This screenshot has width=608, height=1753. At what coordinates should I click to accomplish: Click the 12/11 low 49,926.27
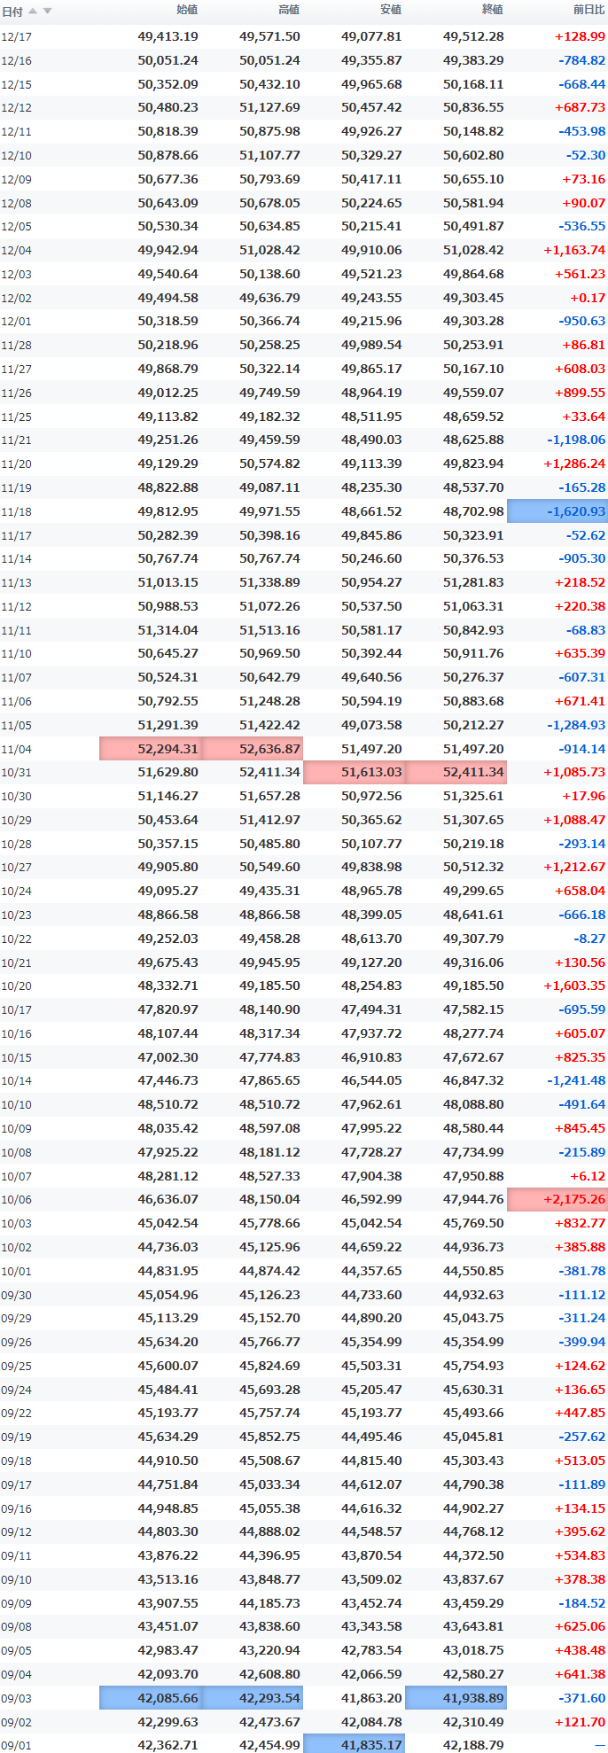click(x=371, y=131)
